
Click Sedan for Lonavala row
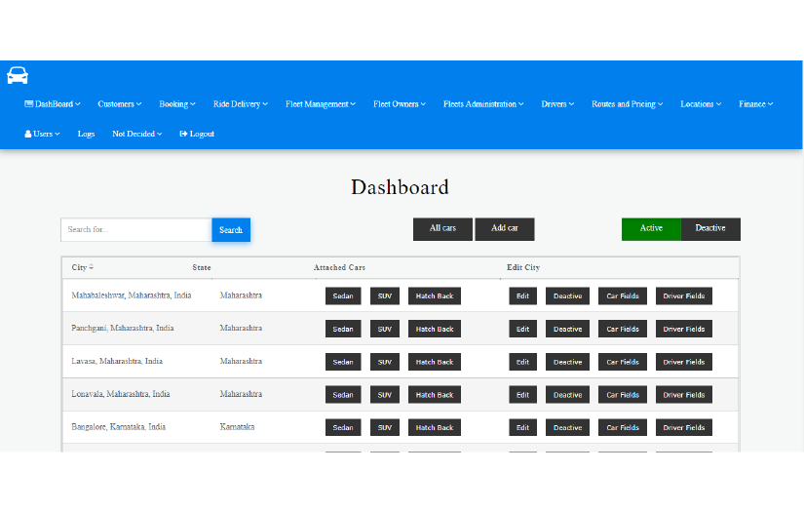[x=343, y=395]
